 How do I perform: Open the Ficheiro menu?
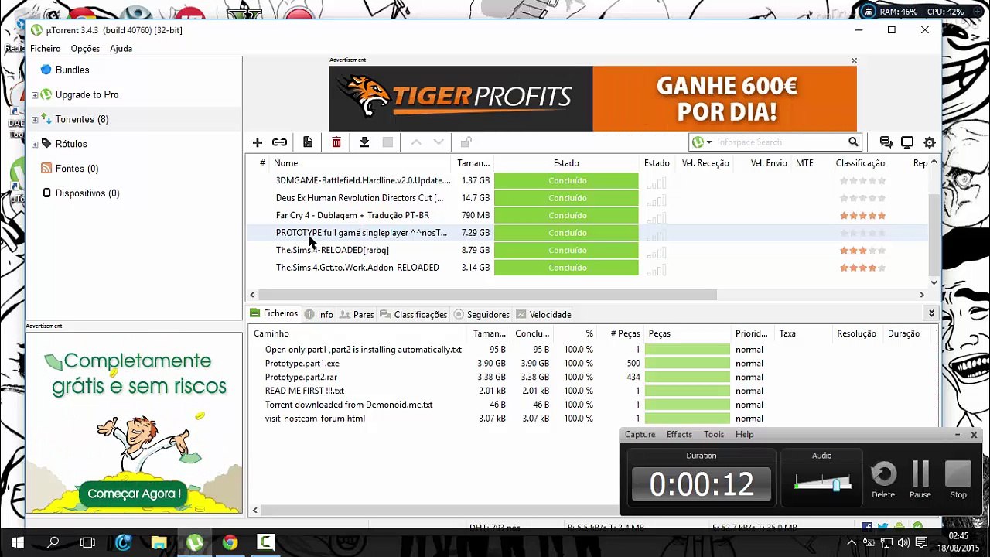(46, 48)
